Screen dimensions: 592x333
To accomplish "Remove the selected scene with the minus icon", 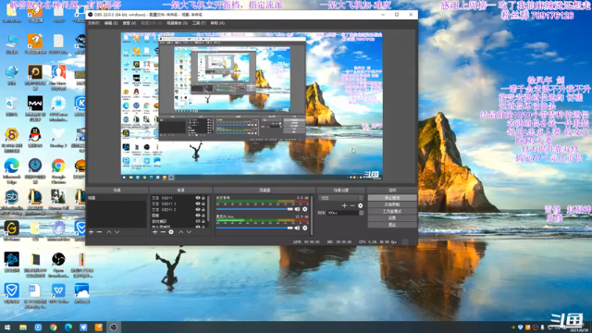I will [99, 232].
